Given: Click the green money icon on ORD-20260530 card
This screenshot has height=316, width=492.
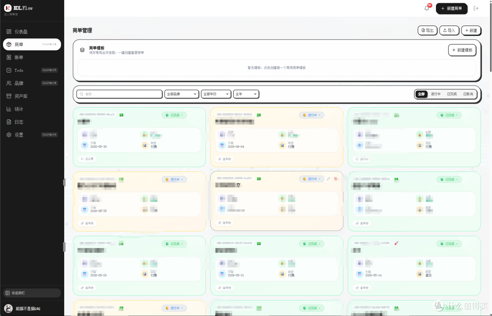Looking at the screenshot, I should [122, 115].
